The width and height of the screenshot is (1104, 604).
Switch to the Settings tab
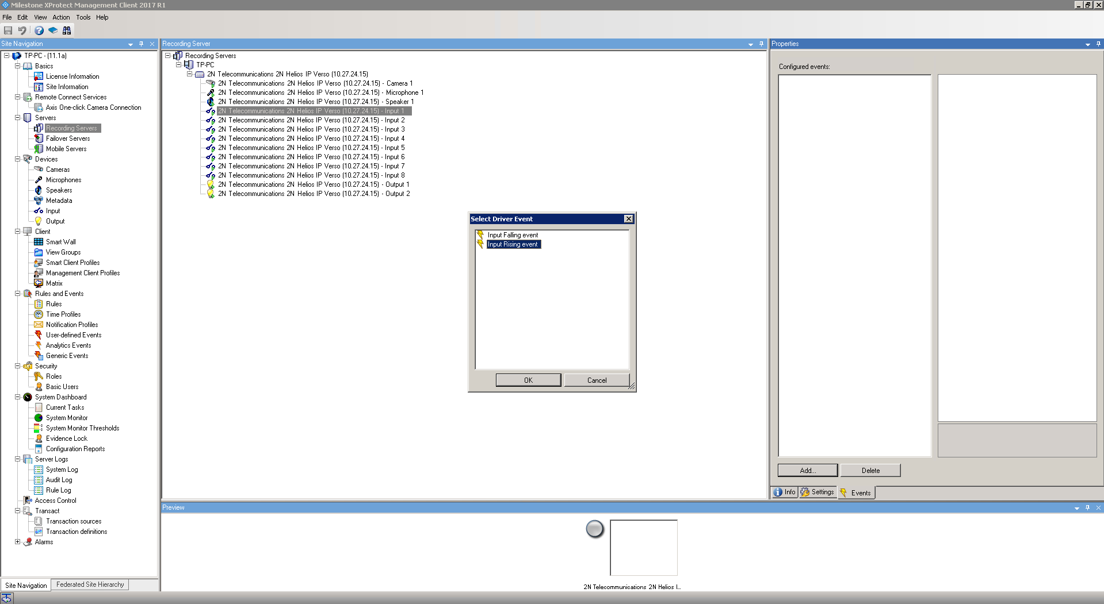coord(818,493)
